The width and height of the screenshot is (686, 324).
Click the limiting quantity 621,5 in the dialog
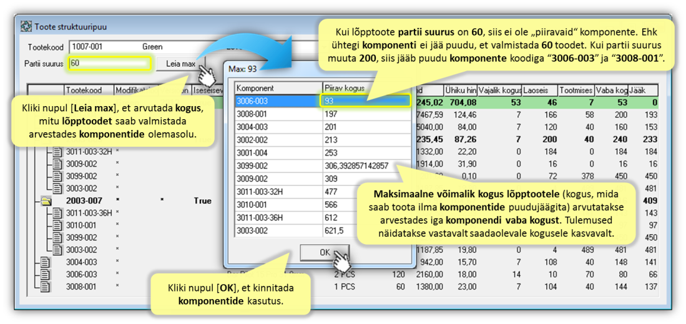point(333,230)
